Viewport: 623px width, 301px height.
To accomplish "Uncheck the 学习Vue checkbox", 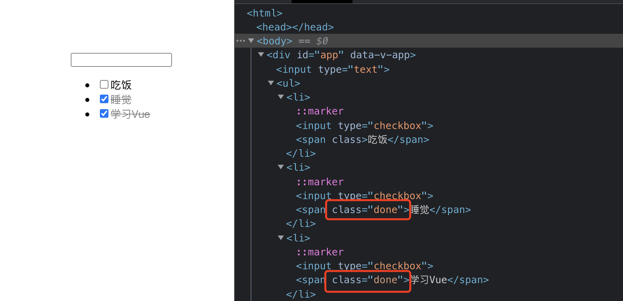I will click(x=104, y=113).
